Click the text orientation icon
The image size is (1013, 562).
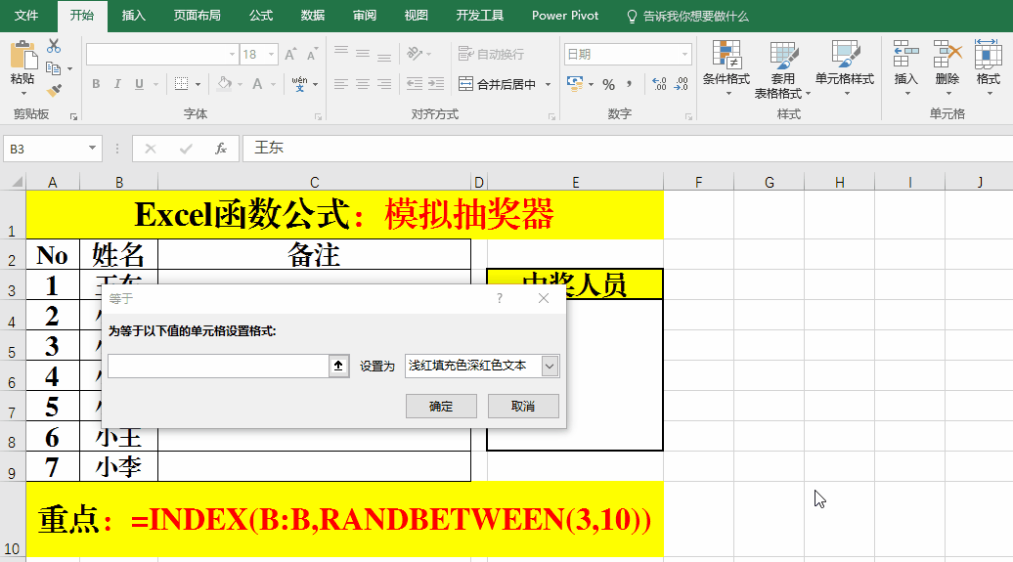pos(415,54)
